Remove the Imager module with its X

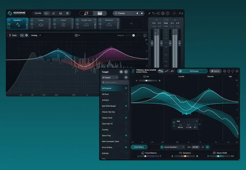point(50,20)
